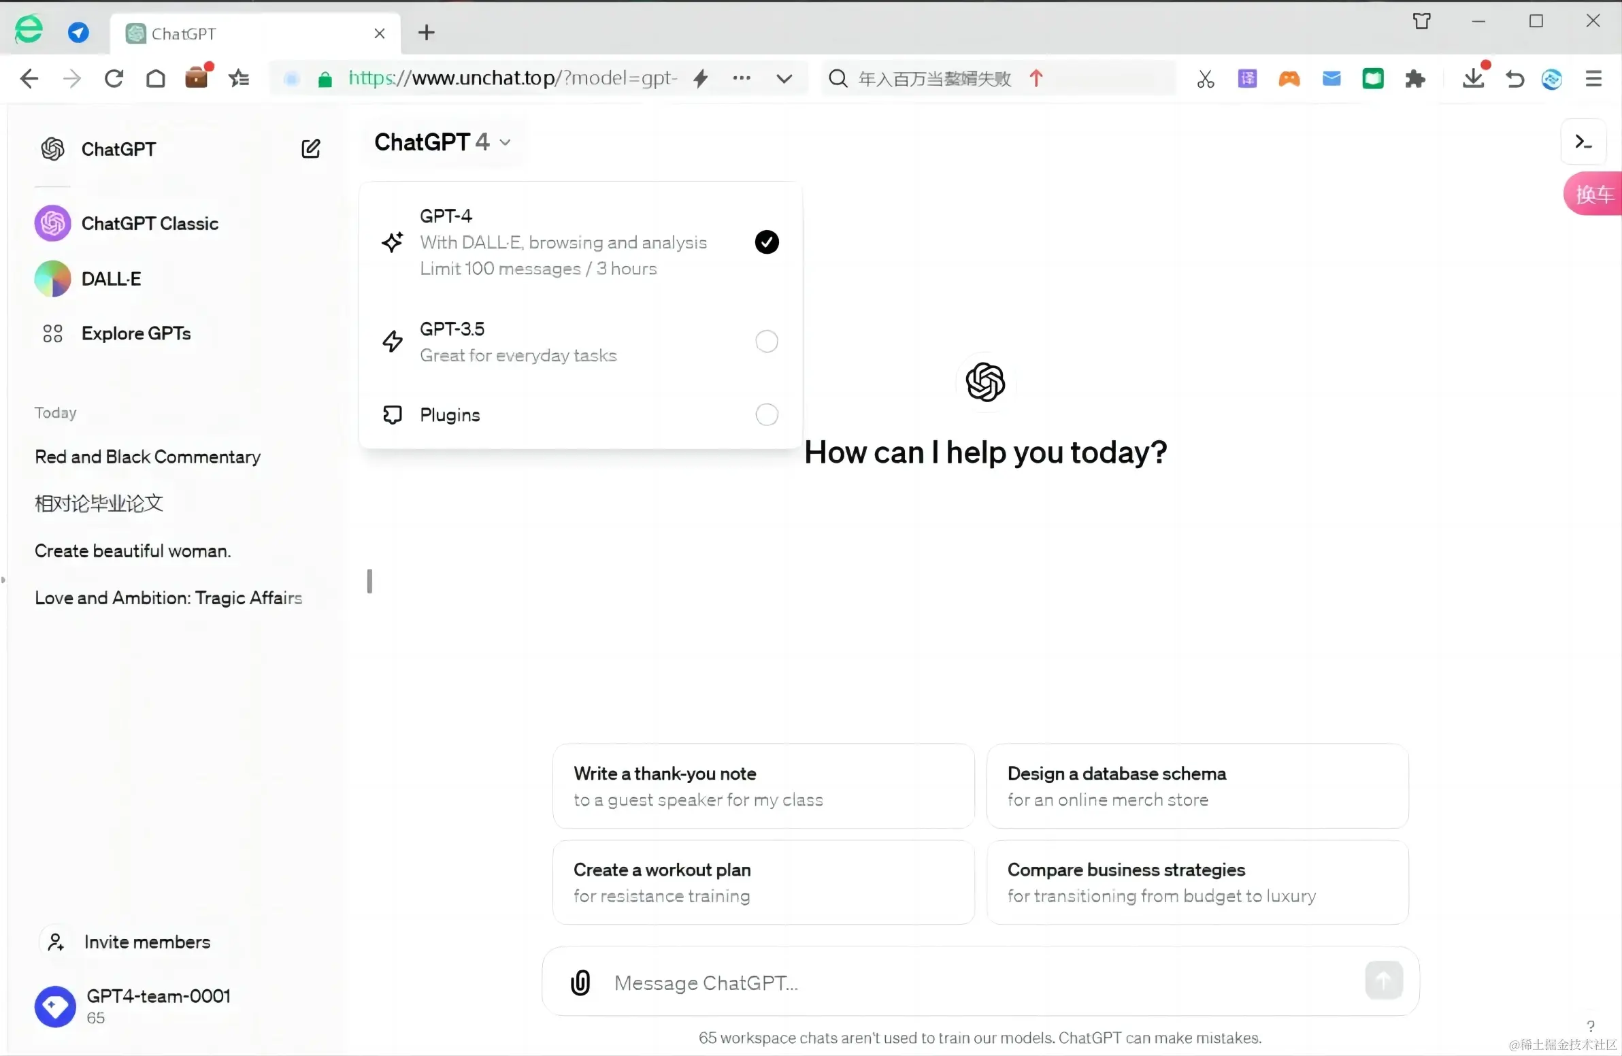The height and width of the screenshot is (1056, 1622).
Task: Click the browser scissors screenshot icon
Action: tap(1205, 79)
